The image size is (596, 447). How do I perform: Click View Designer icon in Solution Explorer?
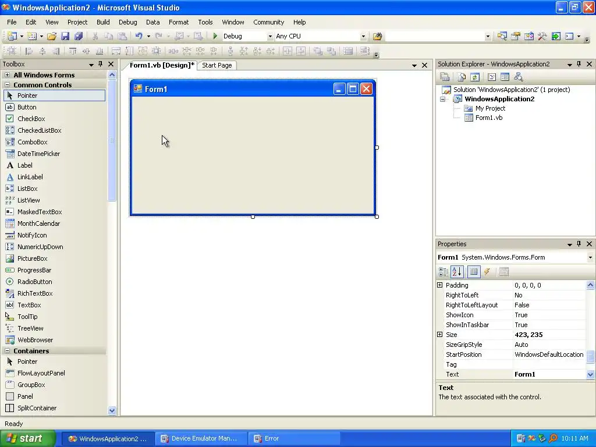pyautogui.click(x=505, y=77)
